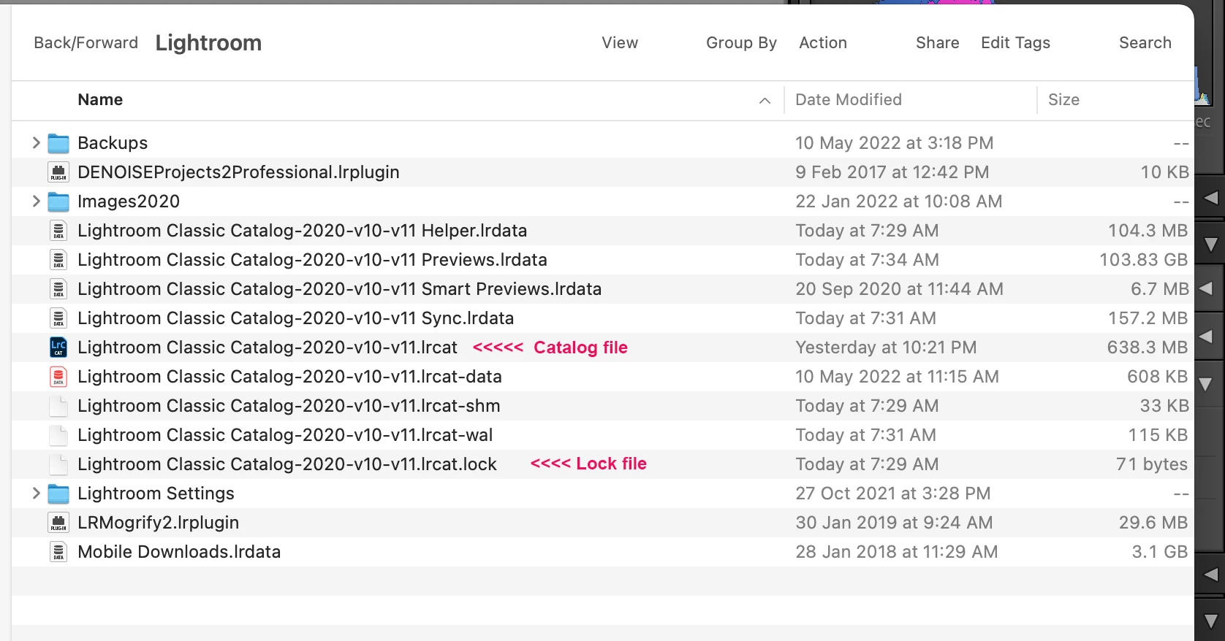Select DENOISEProjects2Professional.lrplugin file name
Image resolution: width=1225 pixels, height=641 pixels.
tap(238, 172)
